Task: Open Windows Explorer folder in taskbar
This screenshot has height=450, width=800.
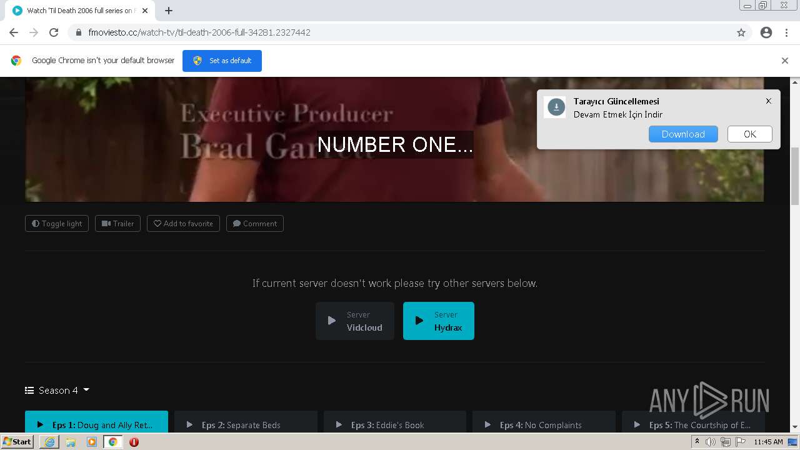Action: pyautogui.click(x=71, y=442)
